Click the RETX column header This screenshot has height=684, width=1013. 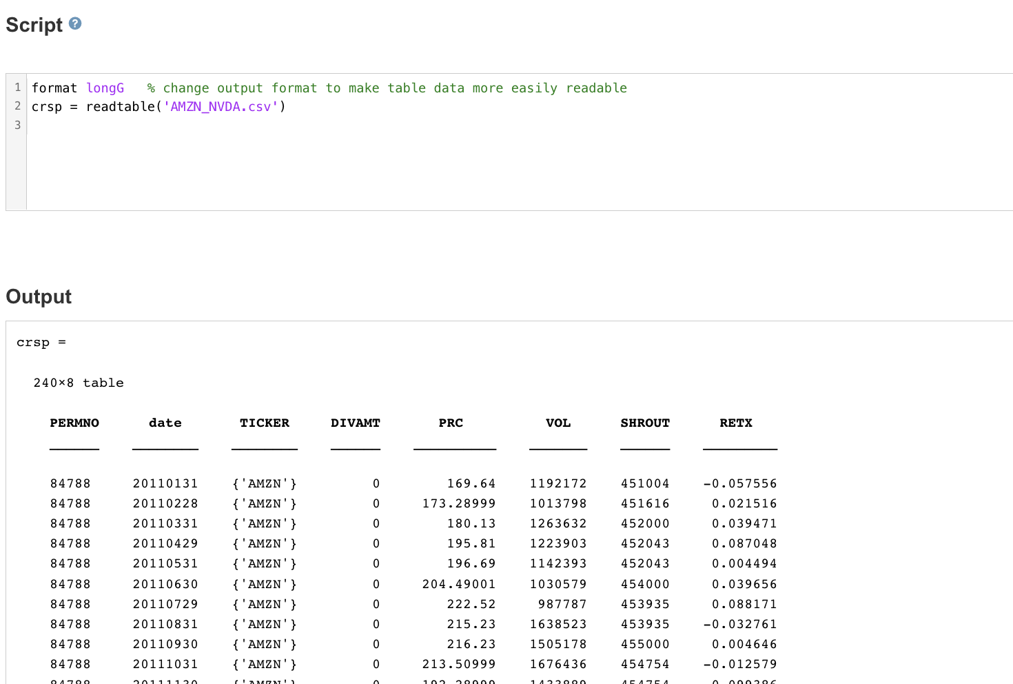click(x=736, y=423)
